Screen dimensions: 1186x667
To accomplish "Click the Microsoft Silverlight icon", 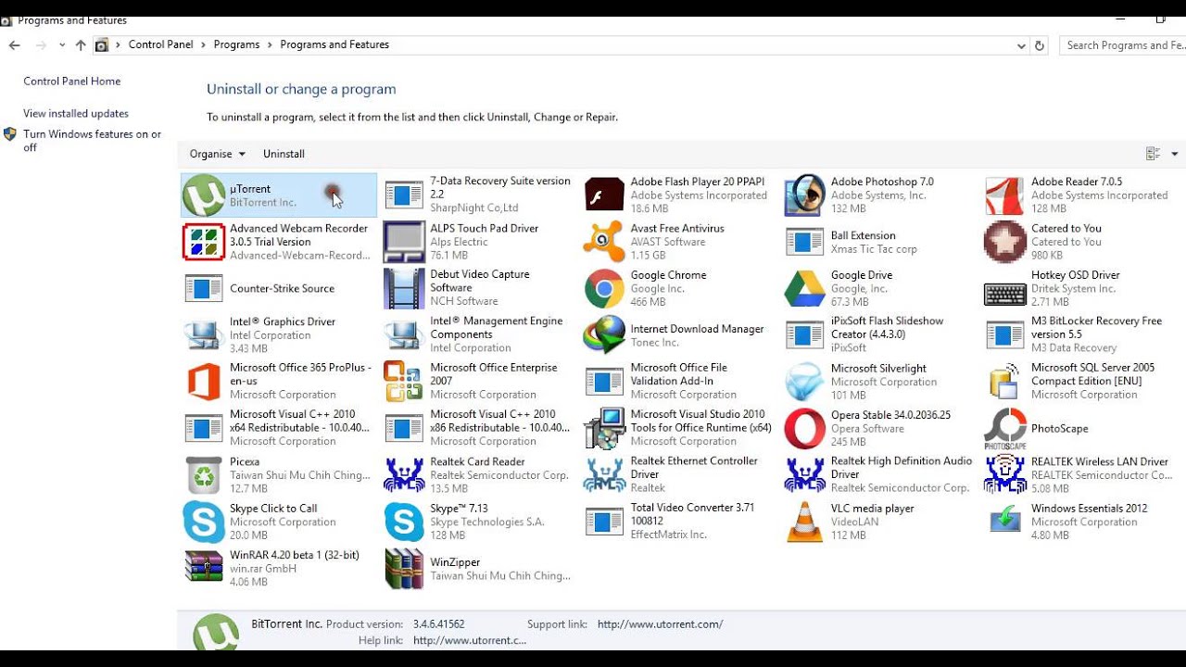I will click(x=804, y=382).
